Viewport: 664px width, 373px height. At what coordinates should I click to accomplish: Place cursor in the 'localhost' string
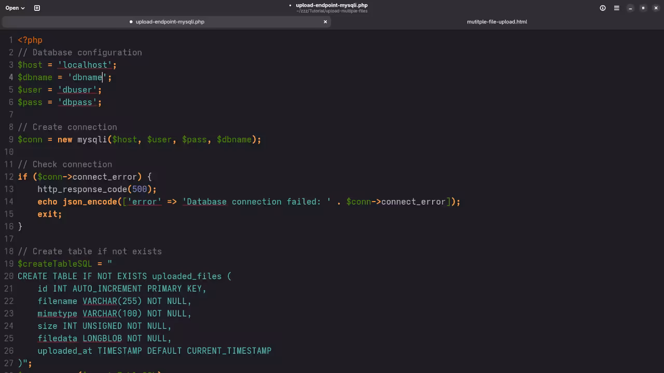(85, 65)
